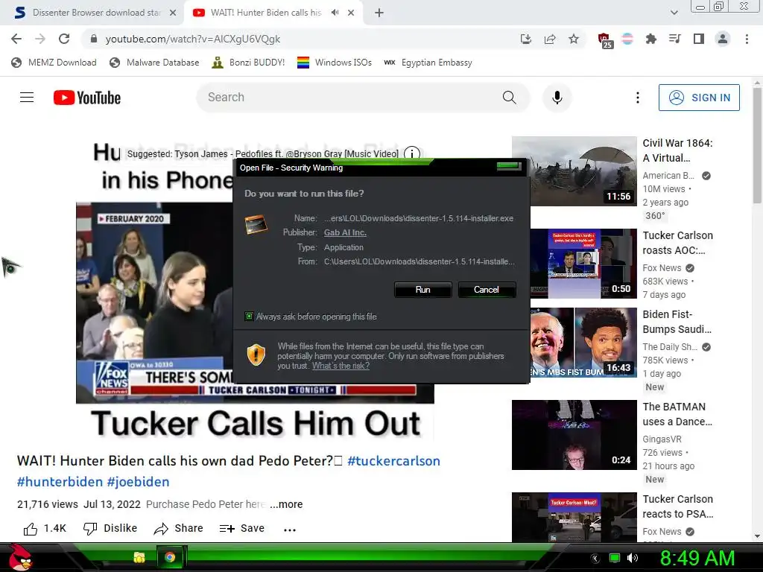Image resolution: width=763 pixels, height=572 pixels.
Task: Go forward with the browser forward arrow
Action: (x=40, y=39)
